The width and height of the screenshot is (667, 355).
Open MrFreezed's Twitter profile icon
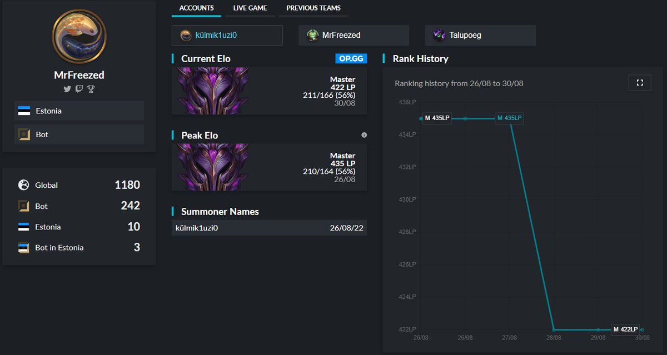coord(67,89)
